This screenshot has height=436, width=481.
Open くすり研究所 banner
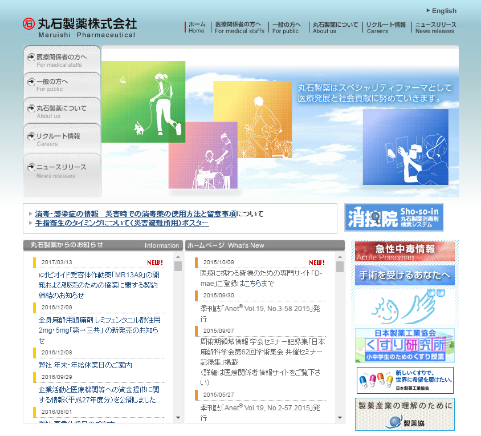(x=405, y=345)
